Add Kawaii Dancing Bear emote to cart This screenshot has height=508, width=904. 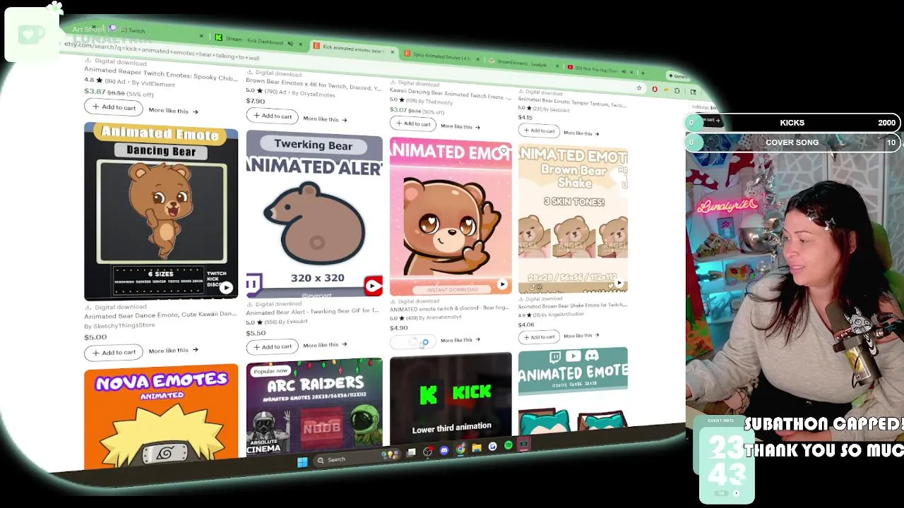[x=412, y=123]
